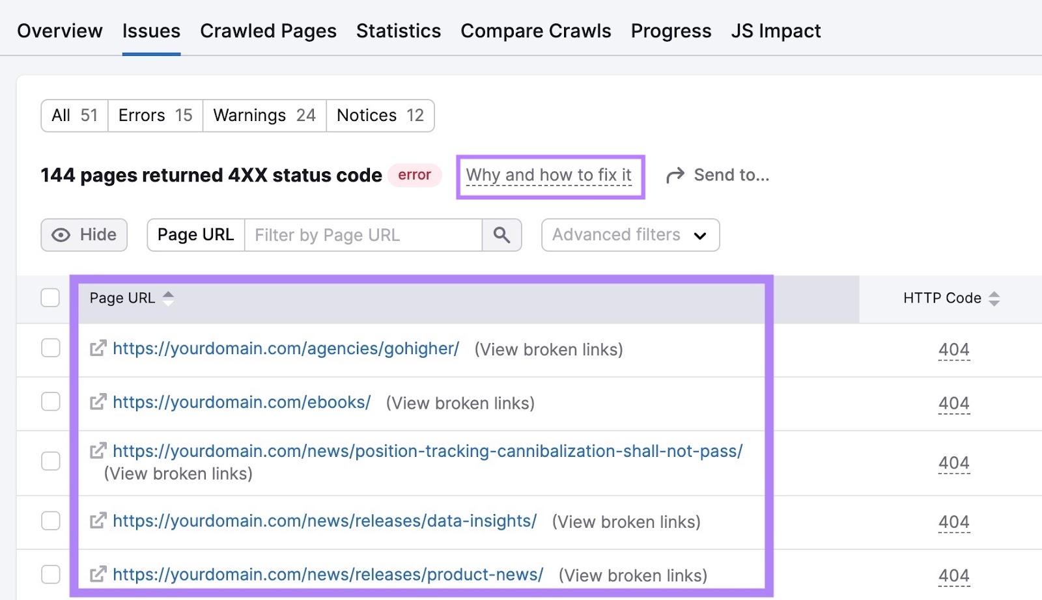Open external link icon for data-insights URL
This screenshot has width=1042, height=600.
coord(98,521)
